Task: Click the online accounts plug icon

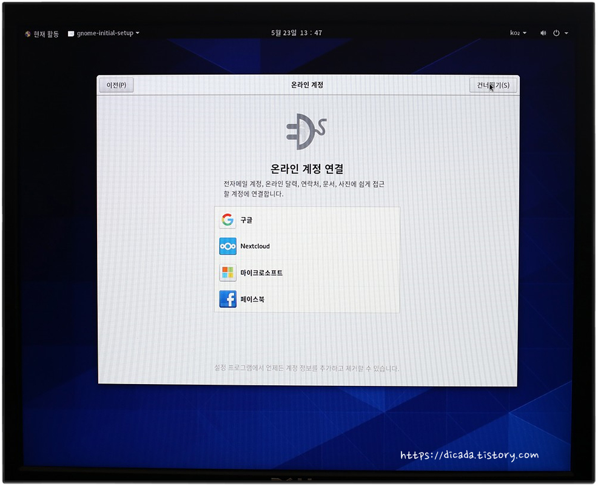Action: click(x=307, y=132)
